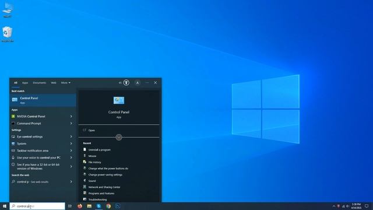
Task: Select the Command Prompt result text
Action: [x=29, y=123]
